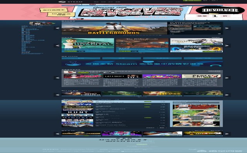Click the Steam logo in the header
The image size is (247, 153).
point(70,2)
